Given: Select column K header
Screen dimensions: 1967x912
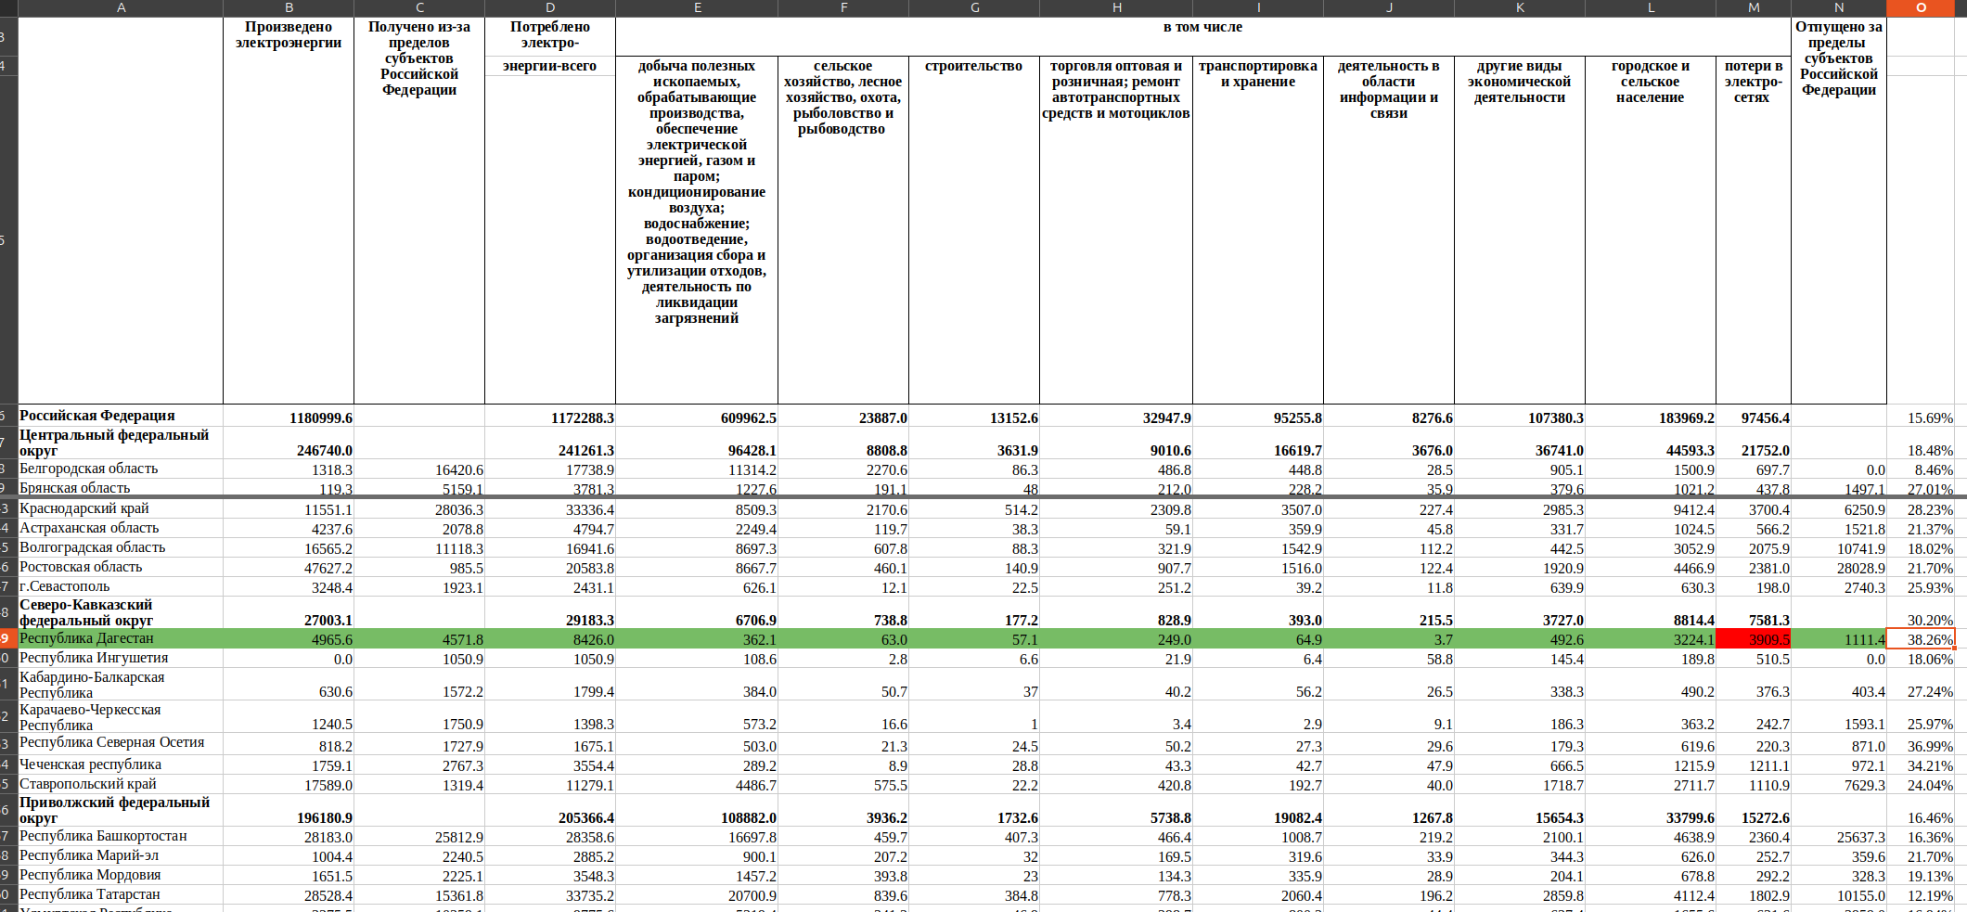Looking at the screenshot, I should coord(1520,7).
